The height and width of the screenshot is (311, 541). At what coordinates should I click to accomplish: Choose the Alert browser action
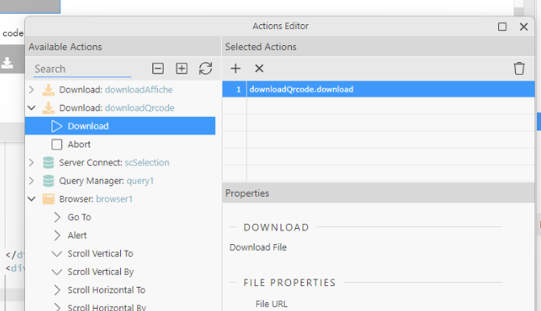click(77, 235)
